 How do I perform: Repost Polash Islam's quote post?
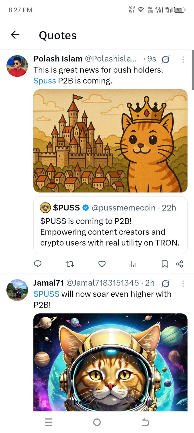(x=70, y=264)
